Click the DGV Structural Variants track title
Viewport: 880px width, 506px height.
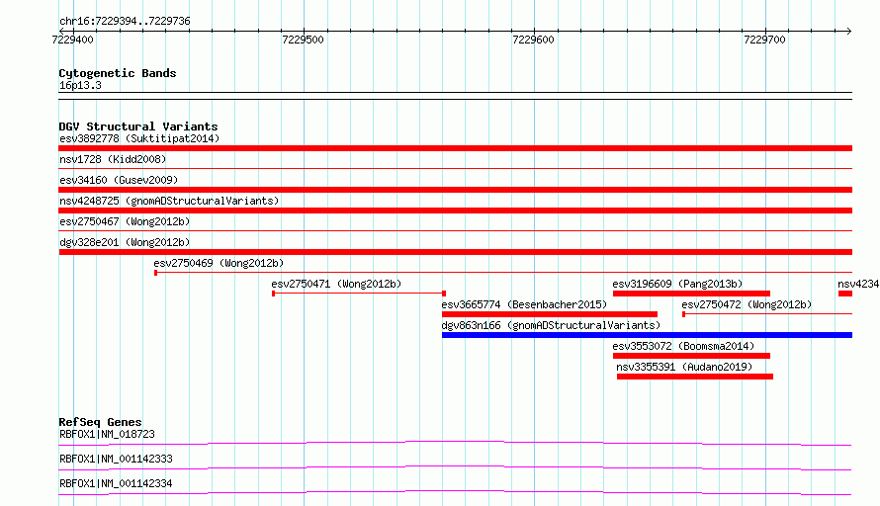(138, 126)
